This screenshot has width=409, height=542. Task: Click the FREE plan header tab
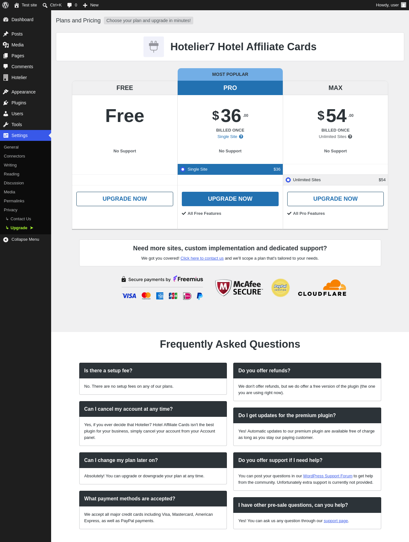pos(125,88)
